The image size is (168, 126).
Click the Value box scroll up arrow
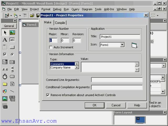tap(137, 64)
